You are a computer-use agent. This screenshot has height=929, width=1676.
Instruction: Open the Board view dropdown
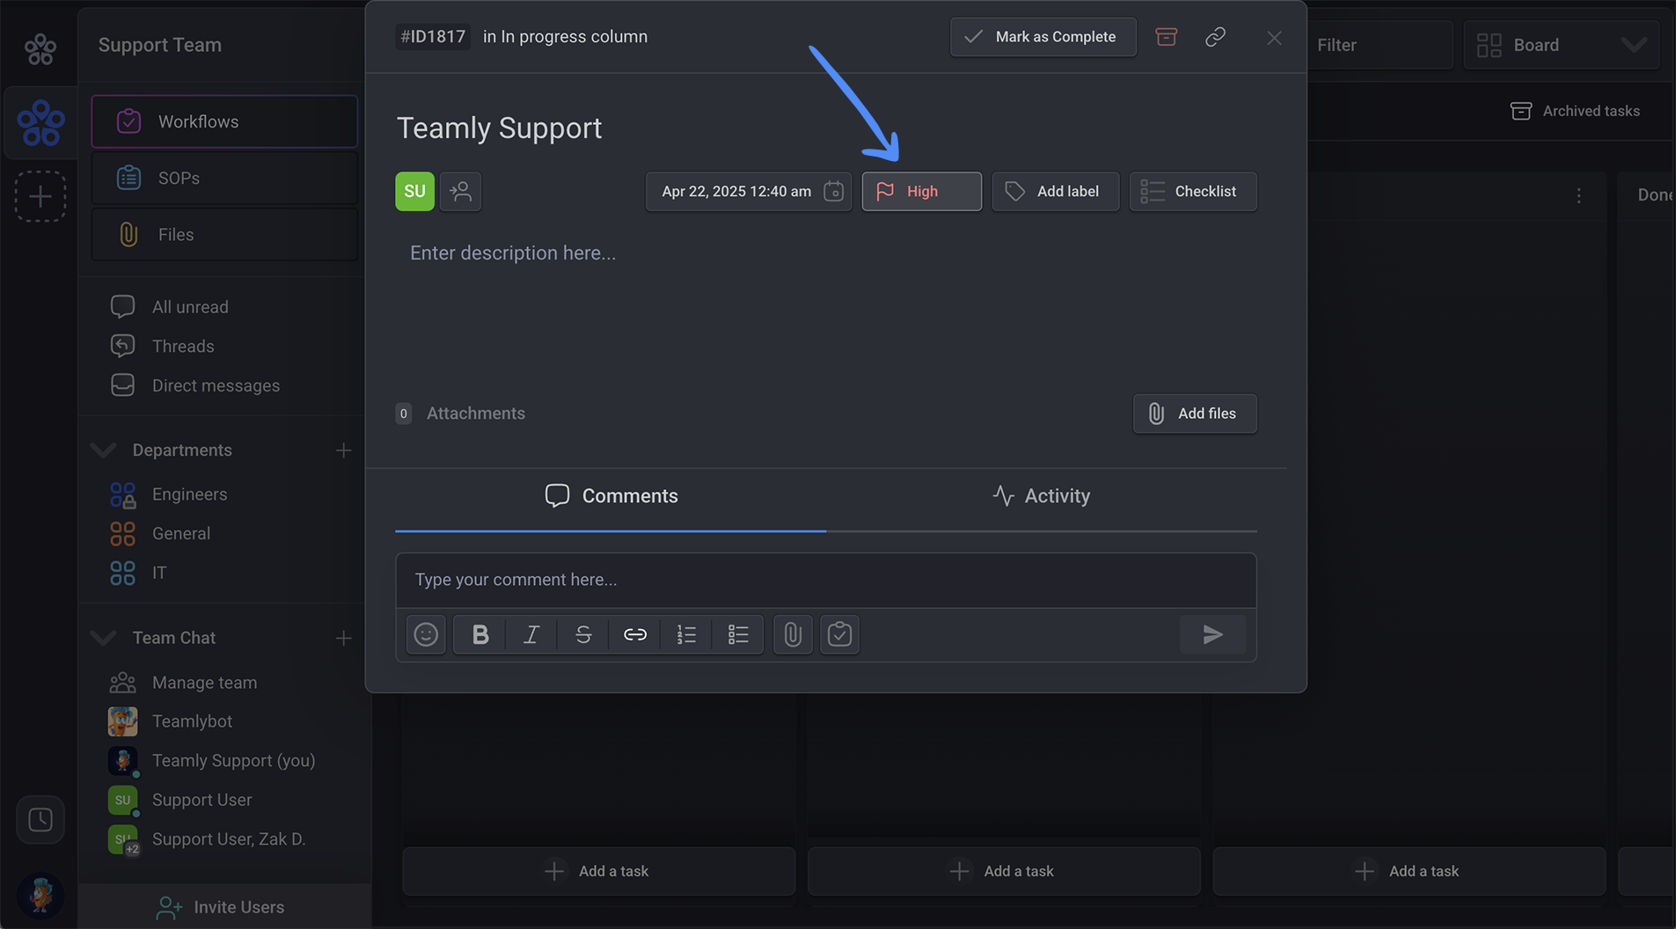point(1561,45)
